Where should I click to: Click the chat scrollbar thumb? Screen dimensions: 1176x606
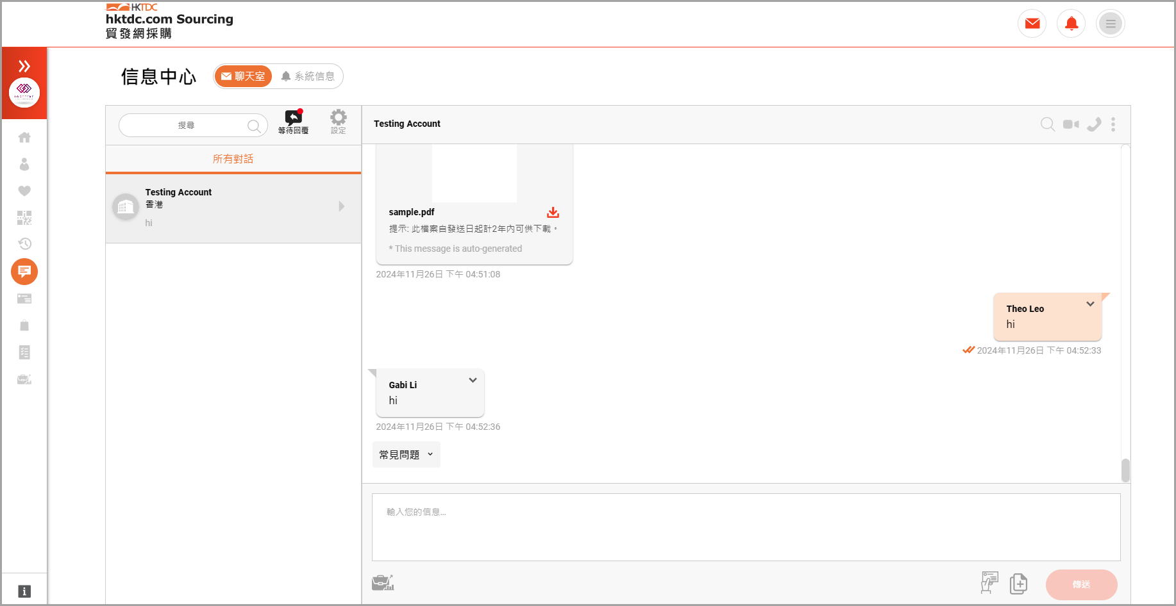pos(1125,470)
